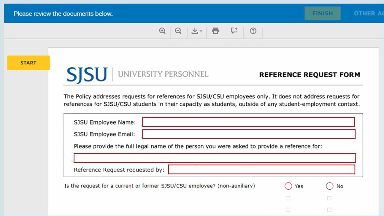This screenshot has height=216, width=384.
Task: Check the second checkbox below Yes
Action: [x=288, y=210]
